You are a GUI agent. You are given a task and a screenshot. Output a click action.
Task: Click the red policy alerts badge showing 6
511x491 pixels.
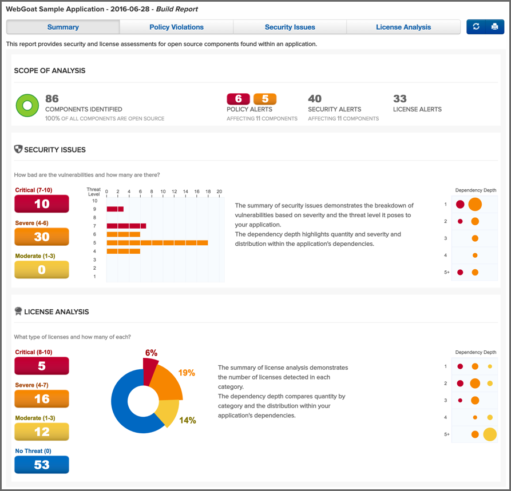point(238,99)
